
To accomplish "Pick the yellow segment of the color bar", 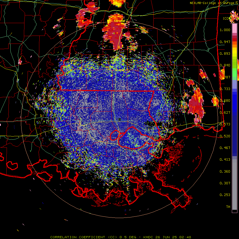I will pyautogui.click(x=234, y=52).
